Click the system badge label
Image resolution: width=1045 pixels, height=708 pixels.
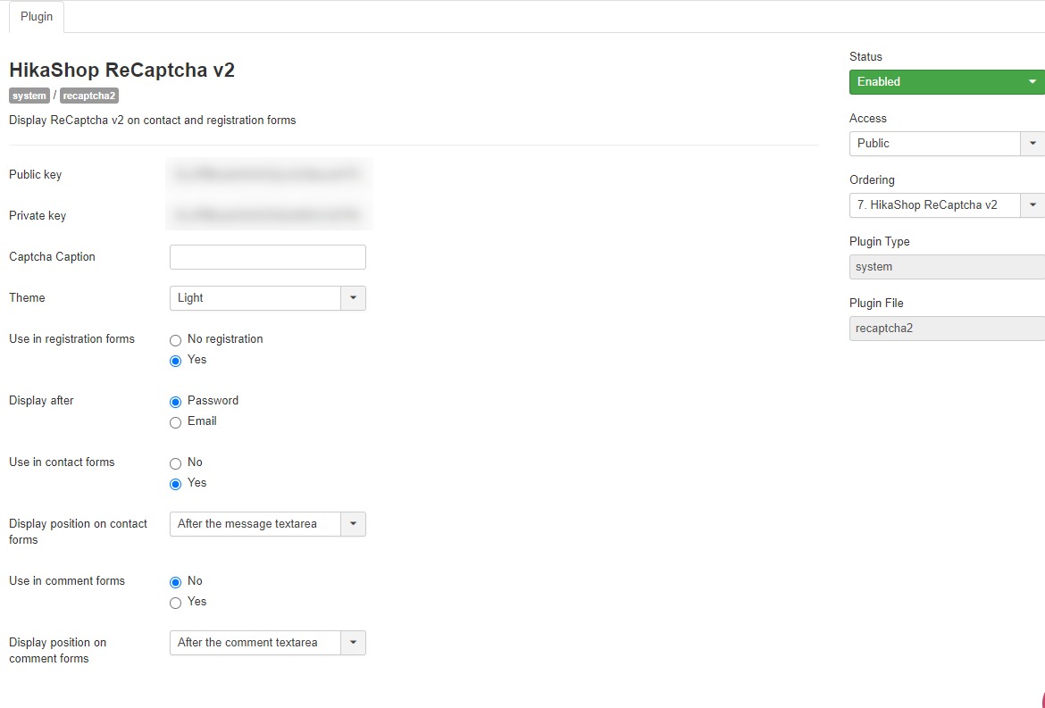click(29, 96)
